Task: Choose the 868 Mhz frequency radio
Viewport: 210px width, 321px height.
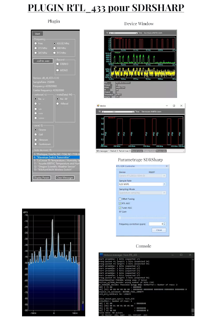Action: [55, 48]
